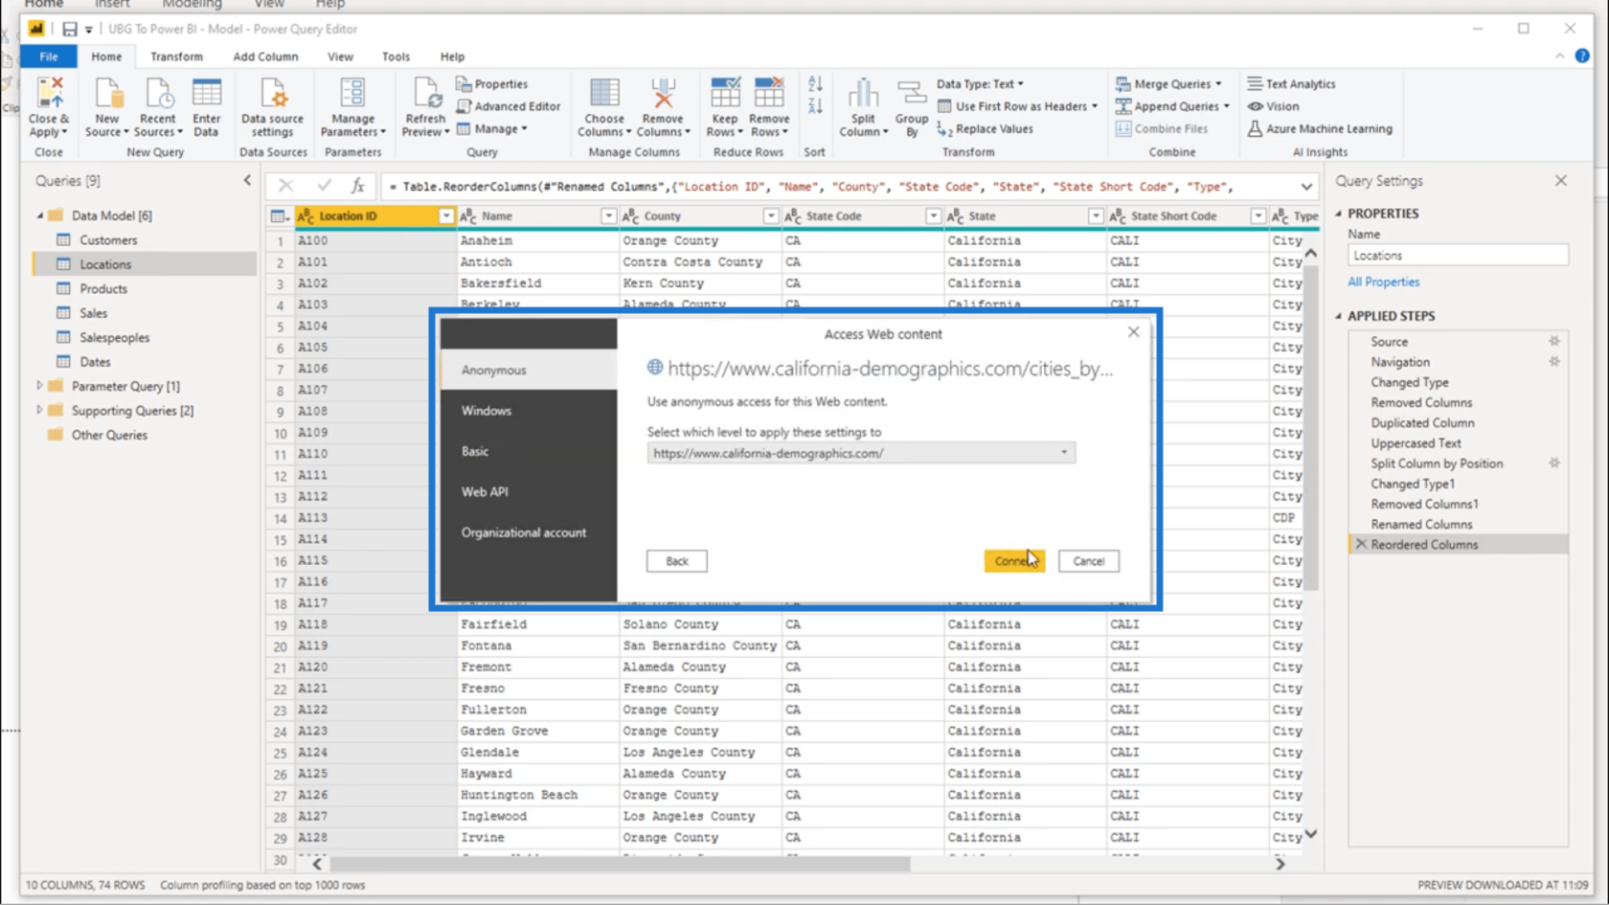The height and width of the screenshot is (905, 1609).
Task: Click Replace Values in ribbon
Action: coord(985,128)
